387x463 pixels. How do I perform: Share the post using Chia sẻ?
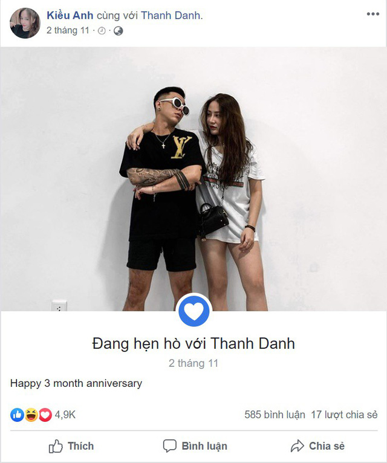click(317, 446)
